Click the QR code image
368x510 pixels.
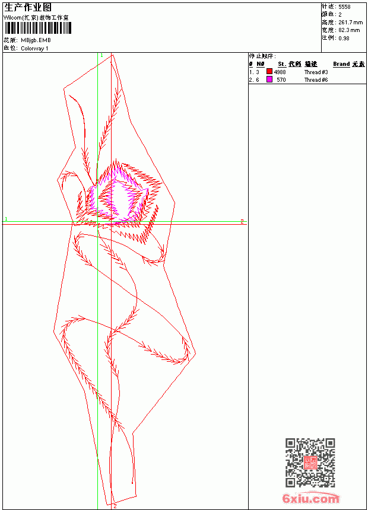[x=310, y=462]
